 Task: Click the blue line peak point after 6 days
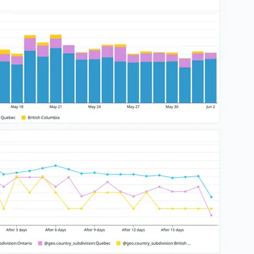(56, 166)
